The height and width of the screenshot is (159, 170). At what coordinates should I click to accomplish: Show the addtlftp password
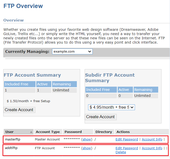point(87,148)
